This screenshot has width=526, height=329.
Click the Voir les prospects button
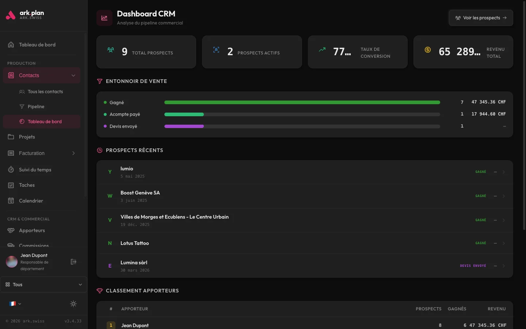[x=481, y=18]
